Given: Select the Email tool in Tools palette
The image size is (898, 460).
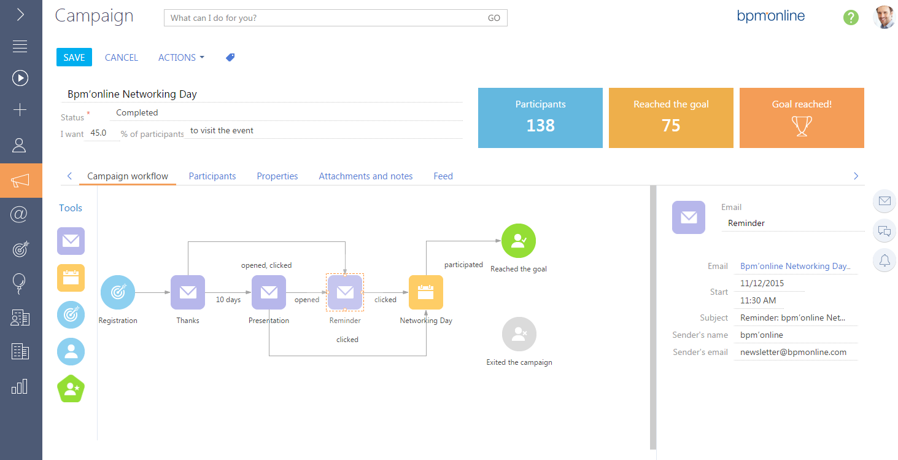Looking at the screenshot, I should tap(71, 241).
